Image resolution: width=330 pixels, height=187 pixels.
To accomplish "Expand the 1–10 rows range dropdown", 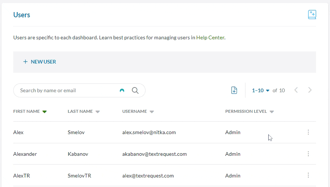I will click(261, 90).
